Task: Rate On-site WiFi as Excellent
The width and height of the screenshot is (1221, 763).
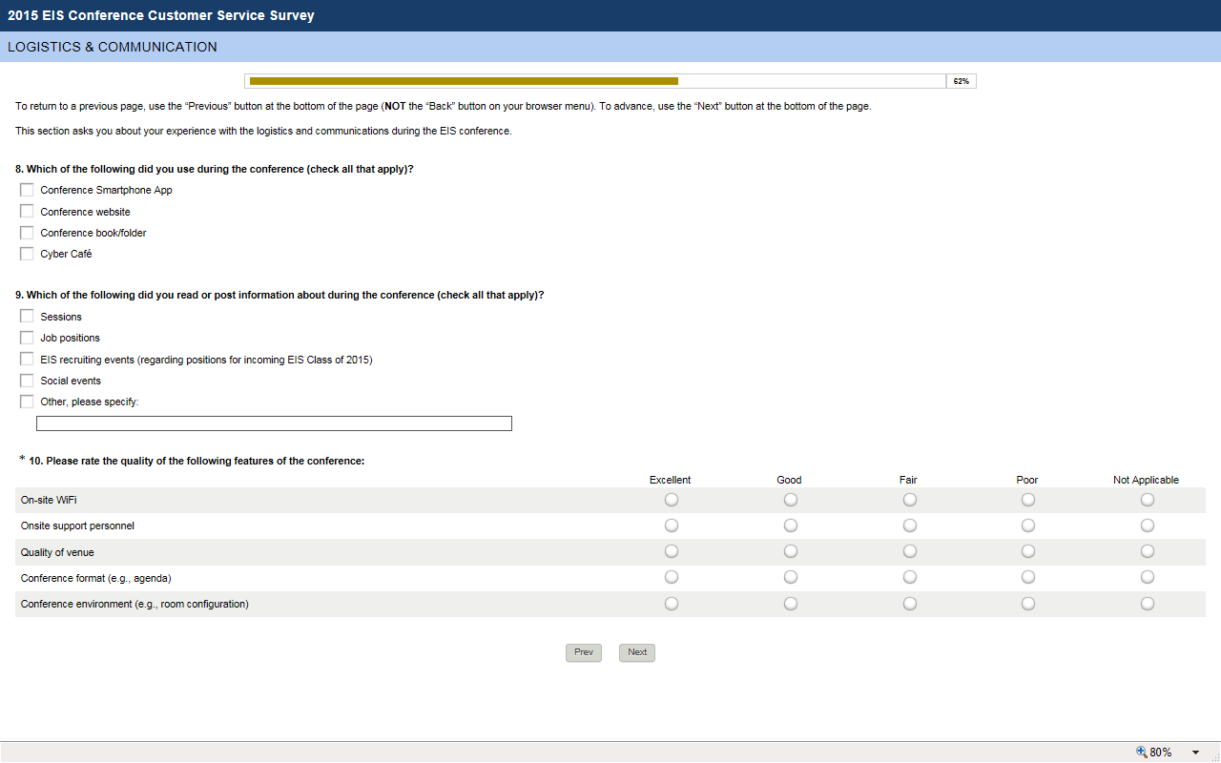Action: pos(672,500)
